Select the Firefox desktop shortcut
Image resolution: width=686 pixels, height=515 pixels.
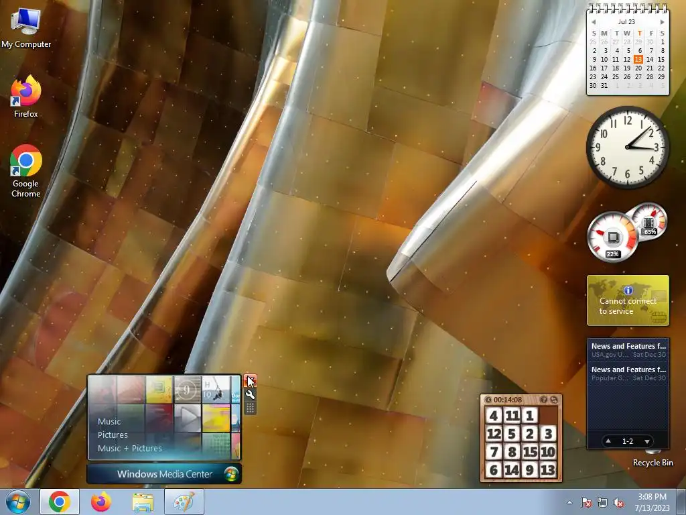26,97
